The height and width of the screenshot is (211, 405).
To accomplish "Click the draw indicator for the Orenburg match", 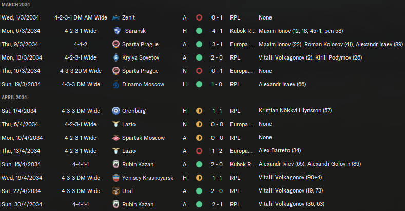I will 199,111.
